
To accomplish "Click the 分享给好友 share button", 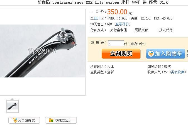I will [x=24, y=120].
